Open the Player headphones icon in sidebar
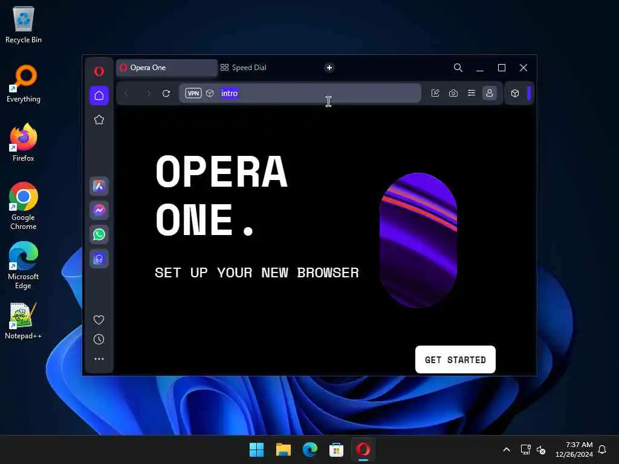 [99, 259]
